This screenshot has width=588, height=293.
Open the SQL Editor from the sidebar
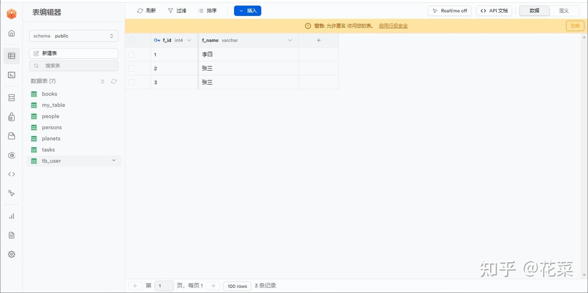click(x=11, y=75)
